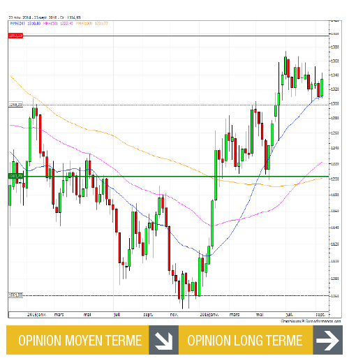Select the green support level label

pos(15,176)
